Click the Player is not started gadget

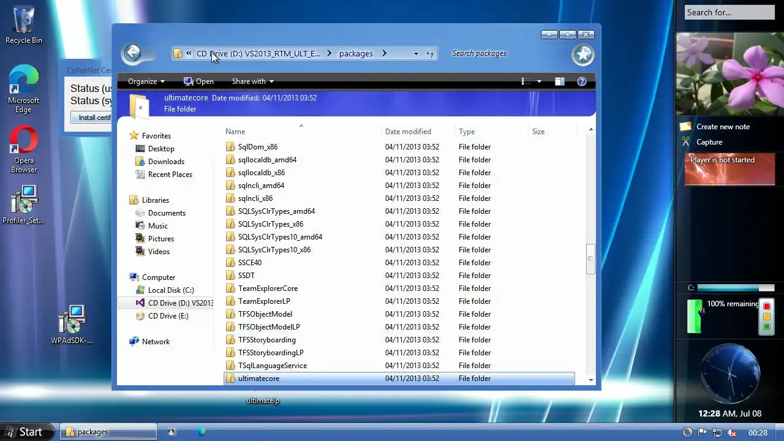click(x=729, y=169)
